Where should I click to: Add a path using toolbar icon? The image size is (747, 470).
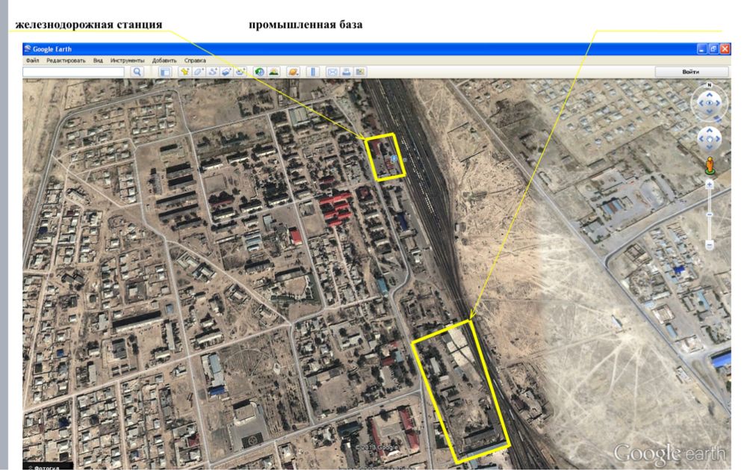click(213, 72)
